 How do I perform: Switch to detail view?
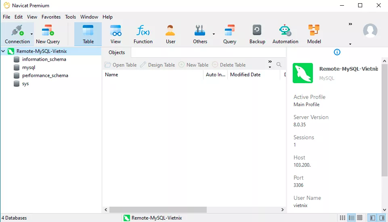(360, 218)
